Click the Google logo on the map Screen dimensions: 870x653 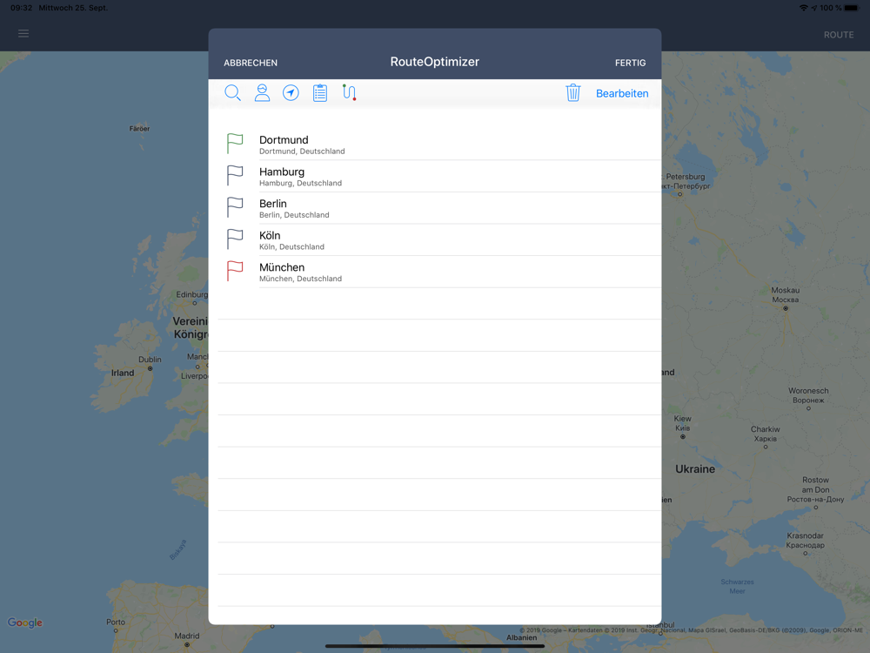(25, 623)
